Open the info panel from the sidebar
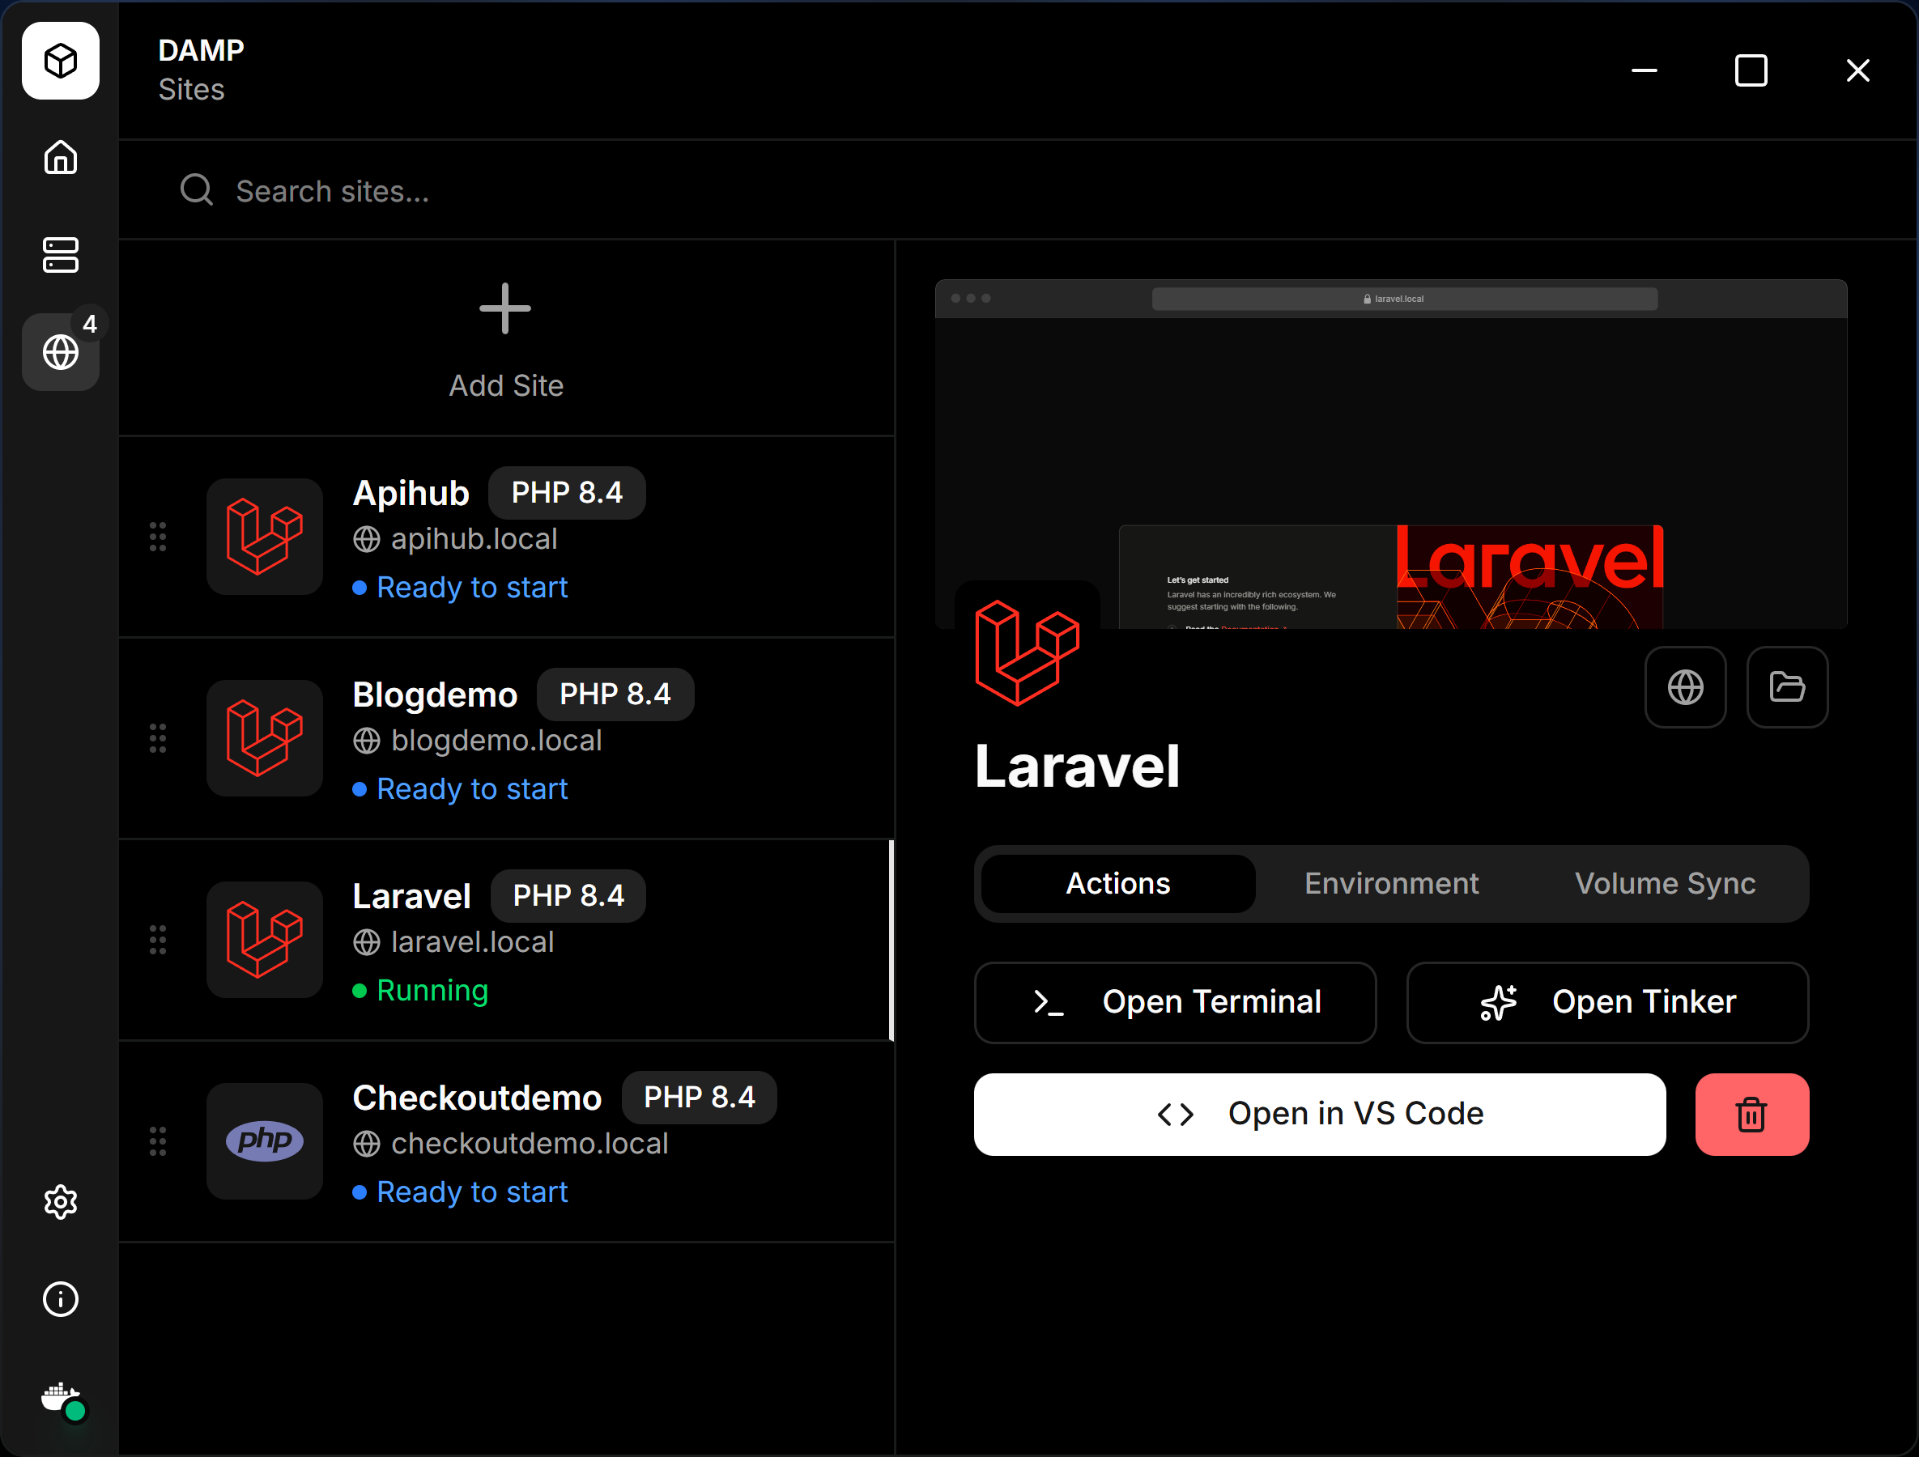This screenshot has height=1457, width=1919. point(60,1299)
